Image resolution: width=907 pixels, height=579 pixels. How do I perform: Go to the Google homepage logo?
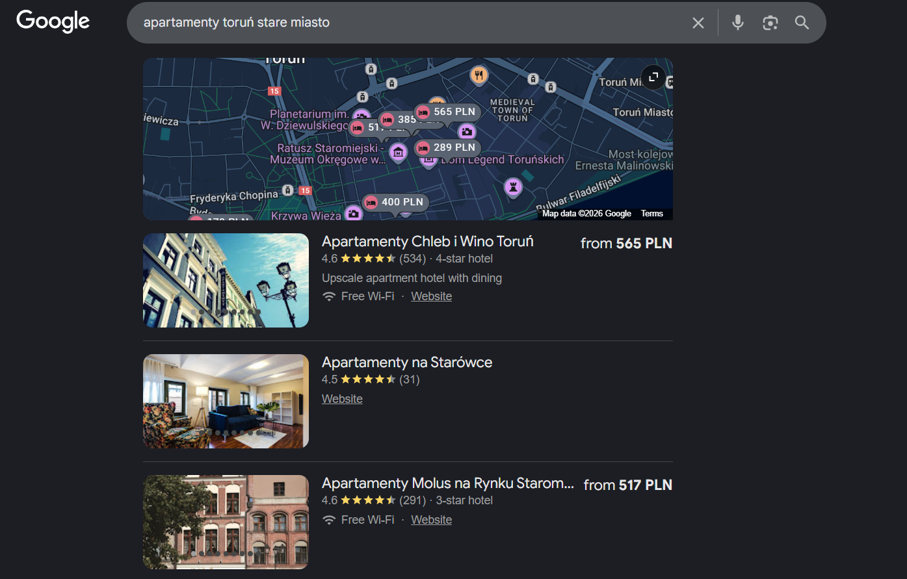53,21
